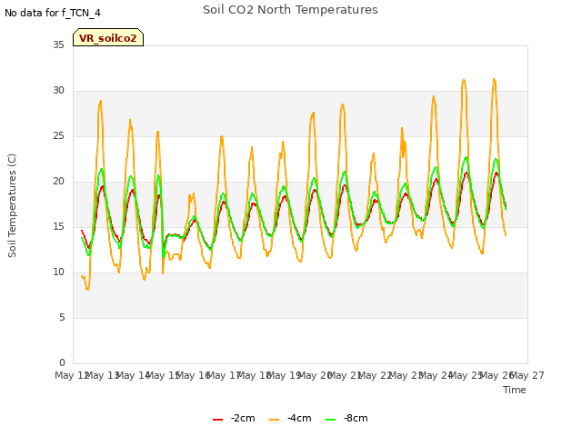Click the y-axis value 30
The height and width of the screenshot is (436, 582).
click(58, 91)
